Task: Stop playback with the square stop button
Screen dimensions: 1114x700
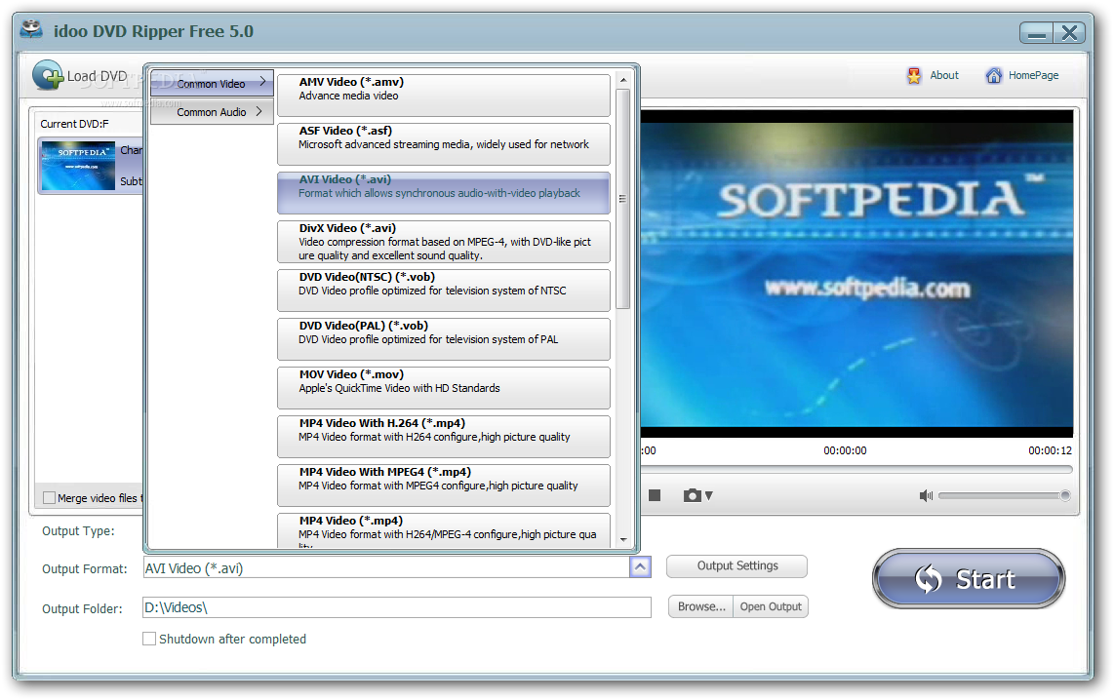Action: (655, 495)
